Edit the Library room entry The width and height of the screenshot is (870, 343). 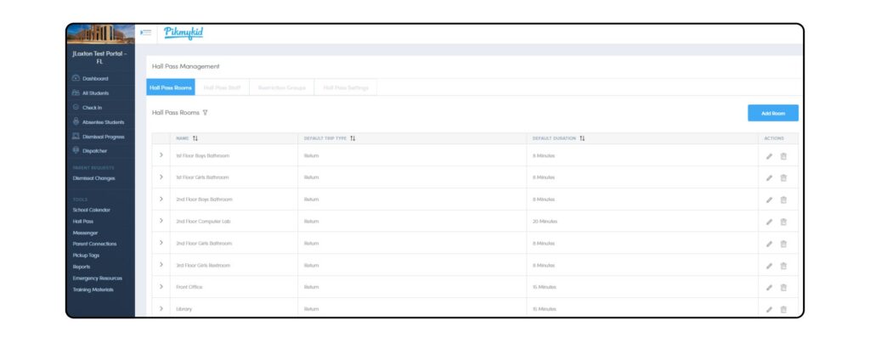[x=770, y=309]
